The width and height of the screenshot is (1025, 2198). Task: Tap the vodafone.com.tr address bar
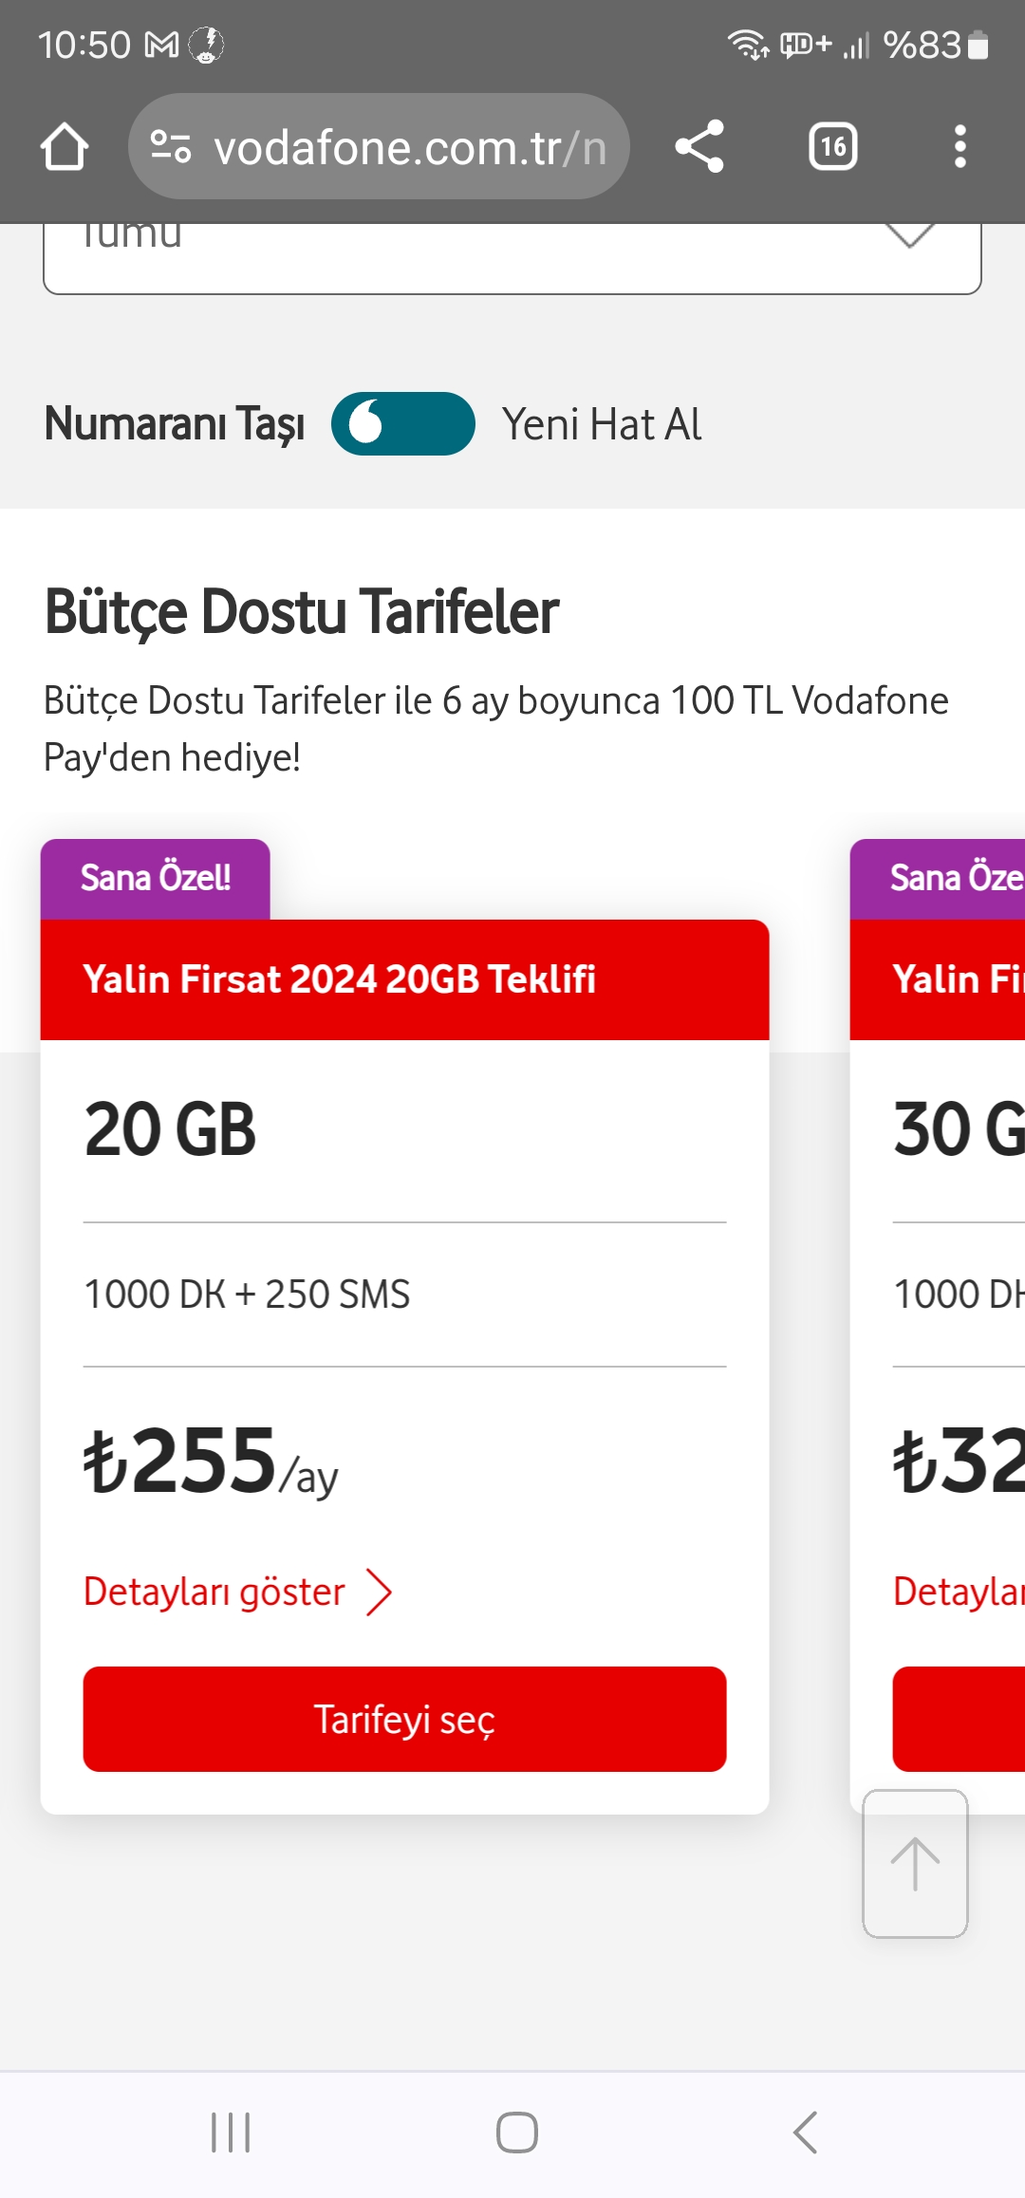(408, 147)
